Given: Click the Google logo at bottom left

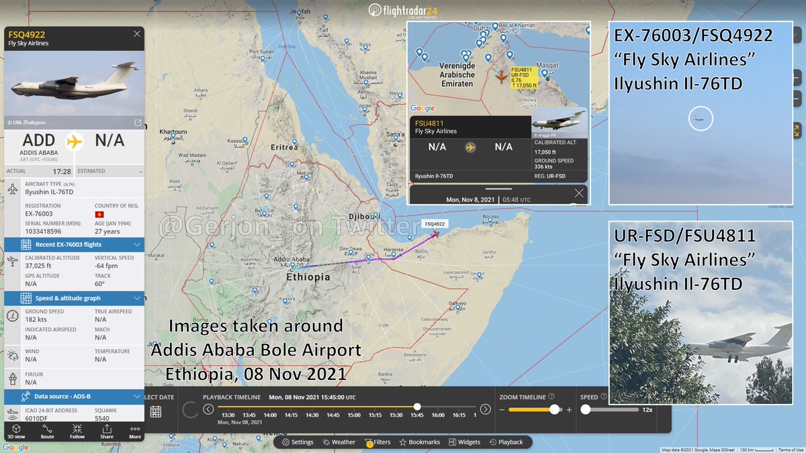Looking at the screenshot, I should (15, 448).
